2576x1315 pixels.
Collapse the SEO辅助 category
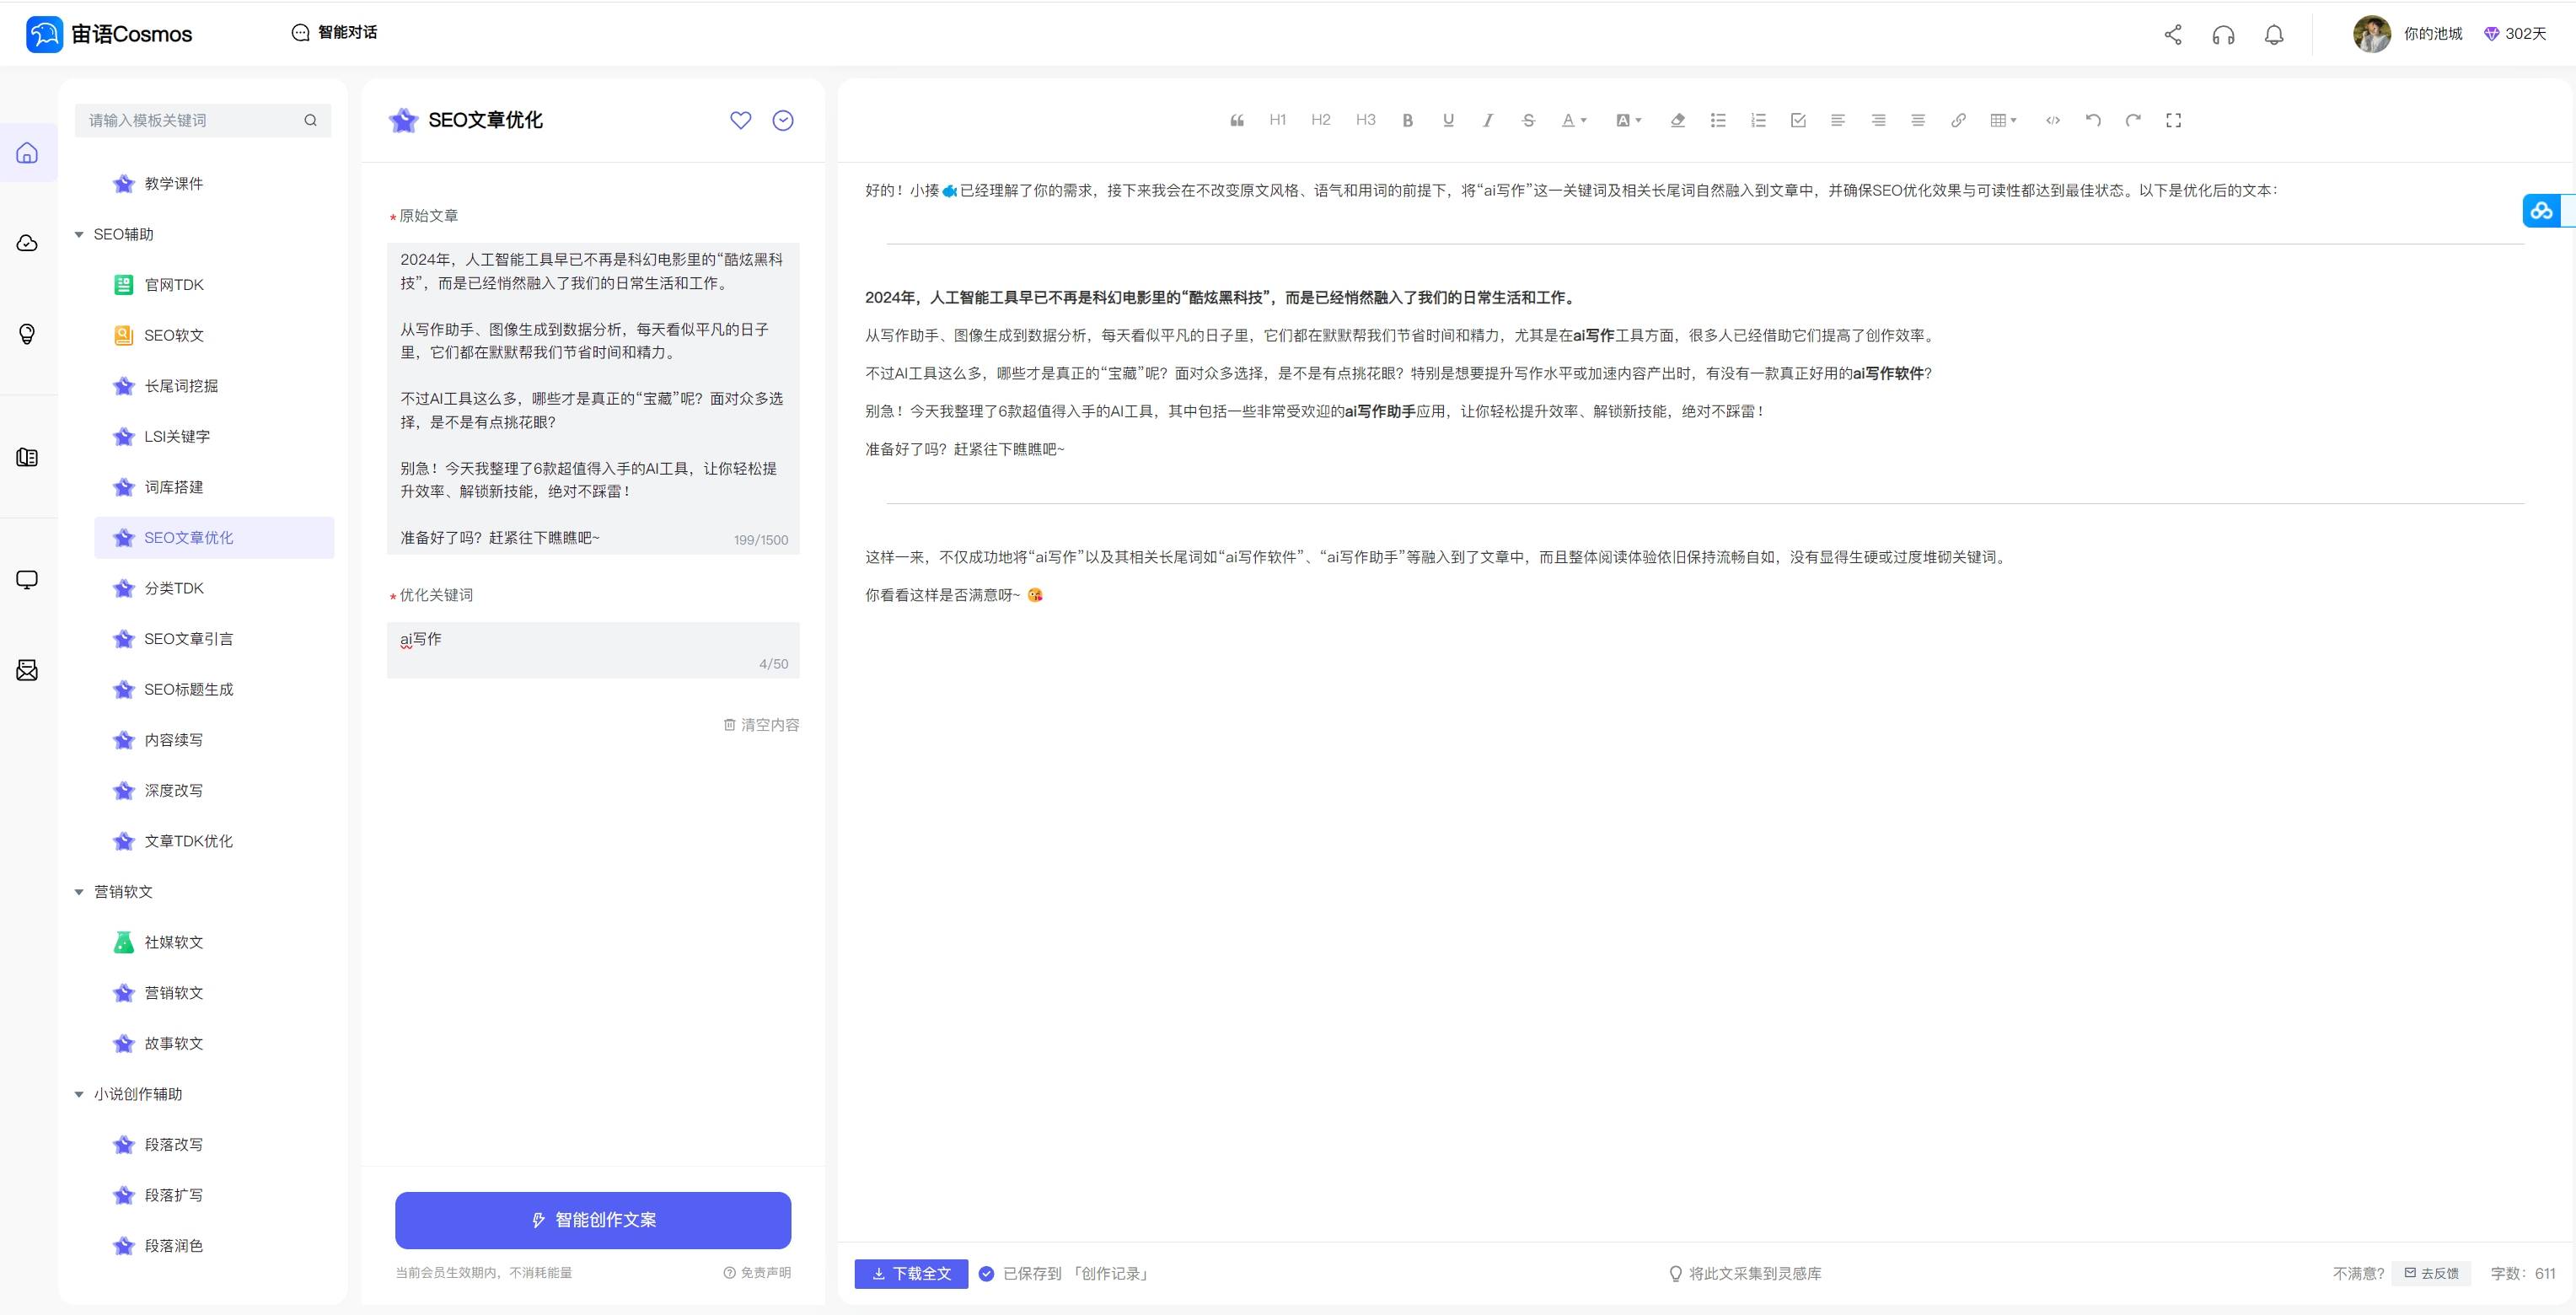(x=79, y=234)
